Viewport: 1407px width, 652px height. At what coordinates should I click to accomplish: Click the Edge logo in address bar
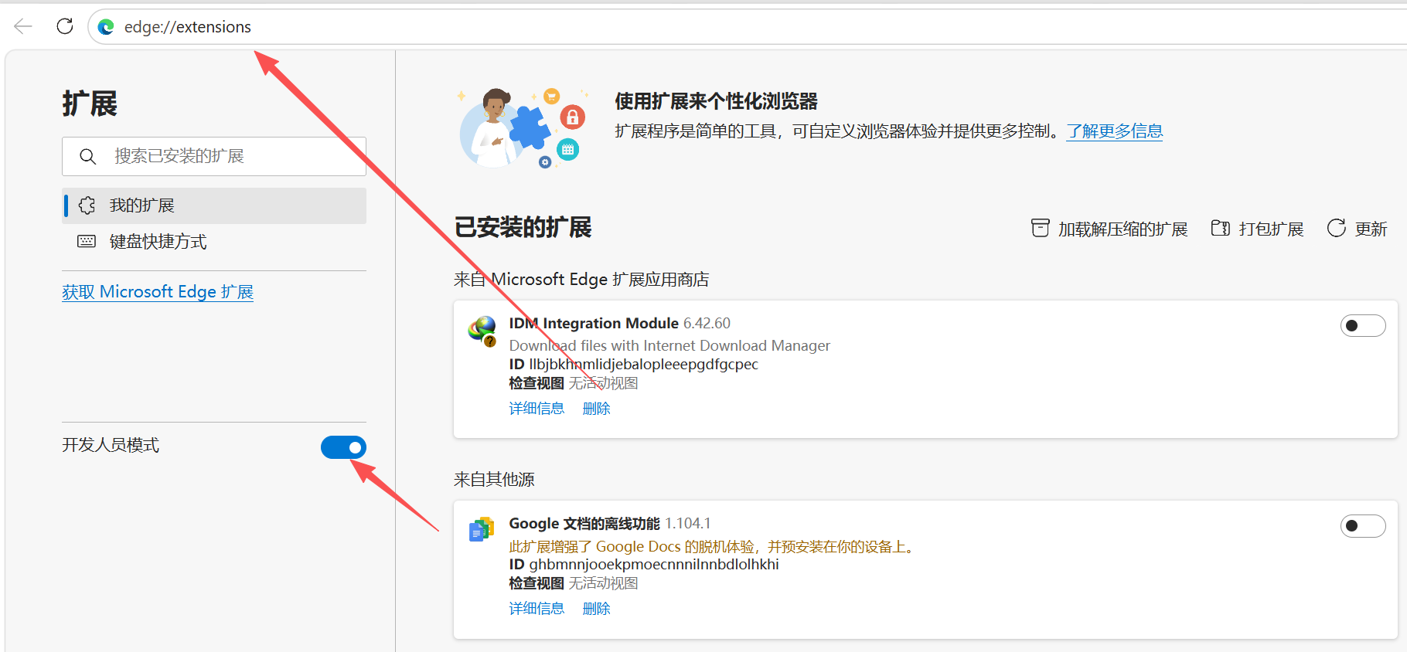[107, 27]
